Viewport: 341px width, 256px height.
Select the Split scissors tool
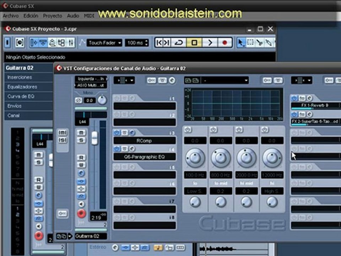tap(259, 42)
